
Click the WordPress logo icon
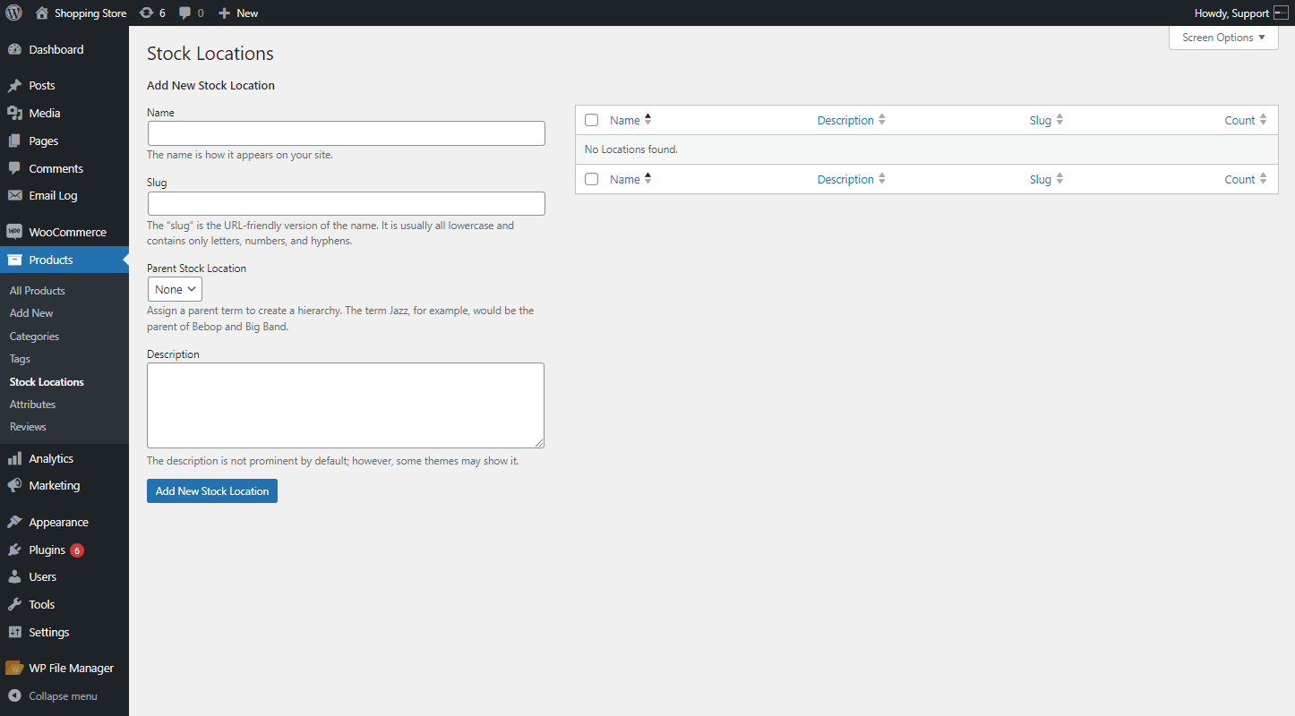(13, 13)
